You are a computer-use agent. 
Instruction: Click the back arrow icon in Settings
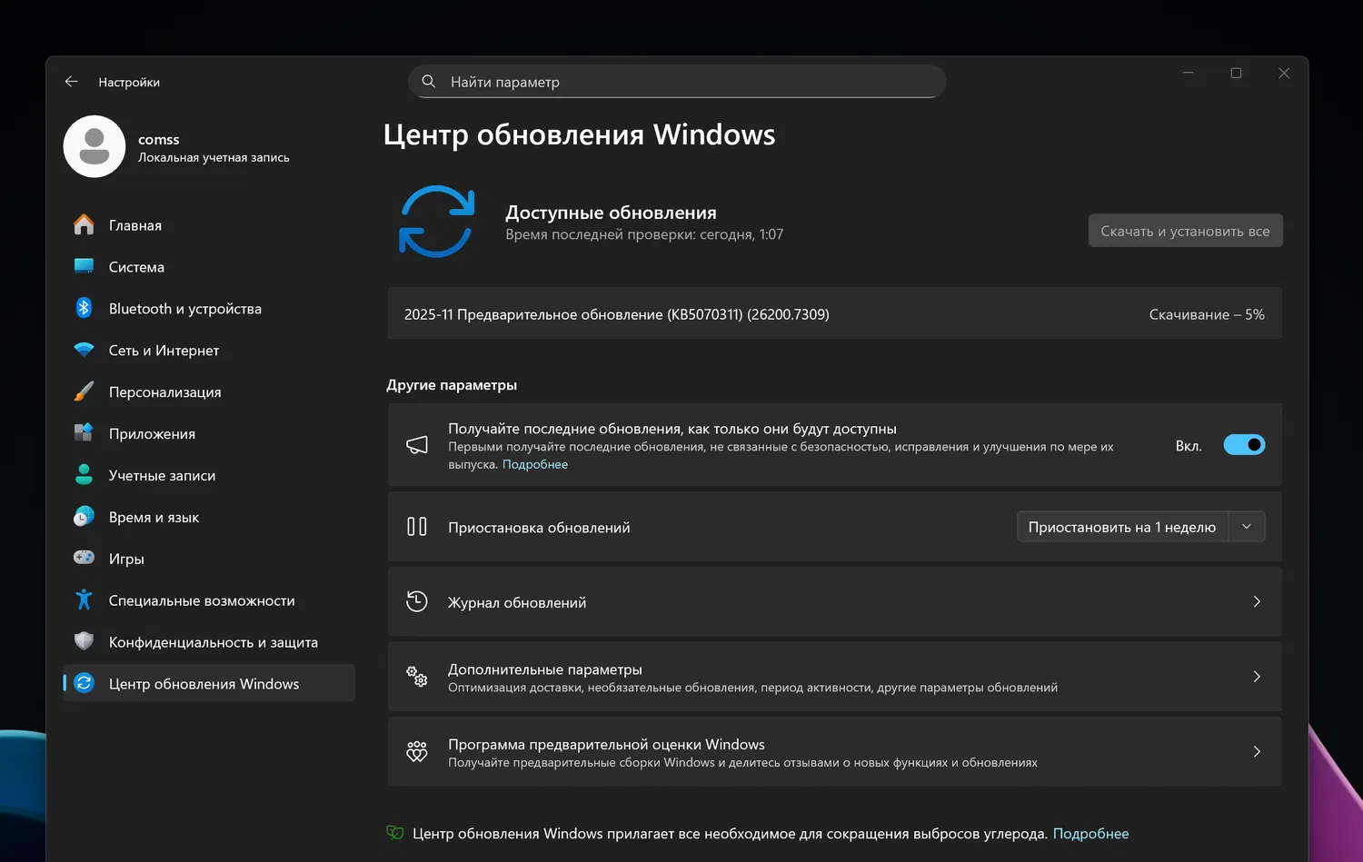click(72, 82)
